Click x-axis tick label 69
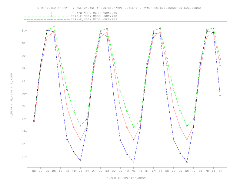This screenshot has height=186, width=240. tap(187, 171)
